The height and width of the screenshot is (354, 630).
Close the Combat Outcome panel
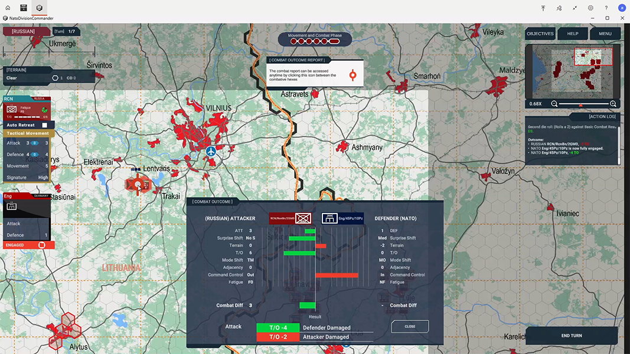(410, 326)
